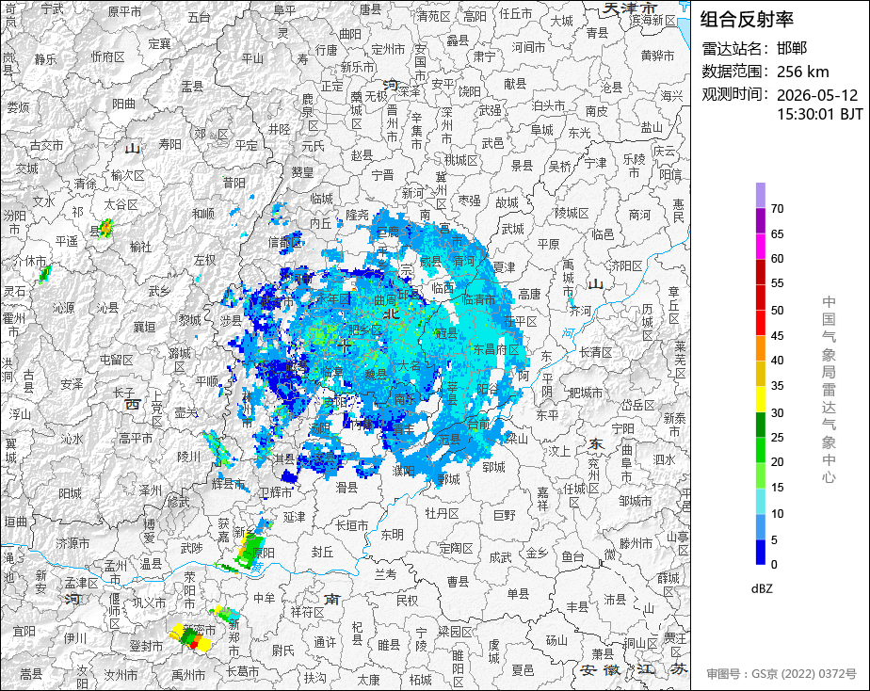Viewport: 870px width, 691px height.
Task: Click the strong red echo near 新密市
Action: [x=194, y=644]
